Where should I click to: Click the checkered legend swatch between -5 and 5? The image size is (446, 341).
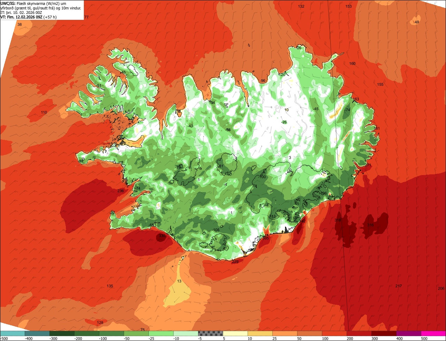pyautogui.click(x=210, y=333)
